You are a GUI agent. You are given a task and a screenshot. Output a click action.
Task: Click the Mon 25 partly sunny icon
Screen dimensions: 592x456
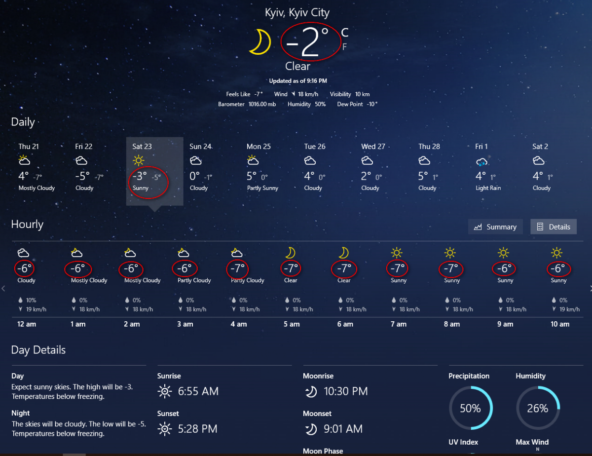253,160
